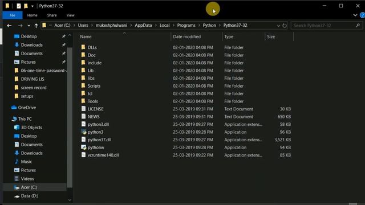365x205 pixels.
Task: Open setups folder in sidebar
Action: coord(27,96)
